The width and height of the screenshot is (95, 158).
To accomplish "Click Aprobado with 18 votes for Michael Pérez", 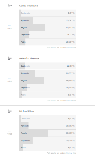I will [x=48, y=126].
